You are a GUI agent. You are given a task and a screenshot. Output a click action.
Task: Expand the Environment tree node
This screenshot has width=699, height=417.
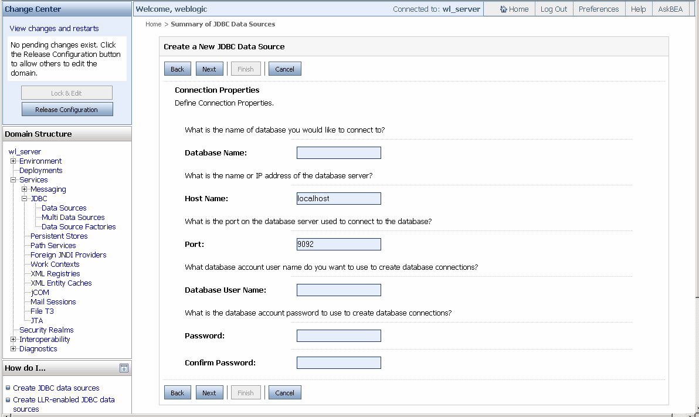point(13,161)
